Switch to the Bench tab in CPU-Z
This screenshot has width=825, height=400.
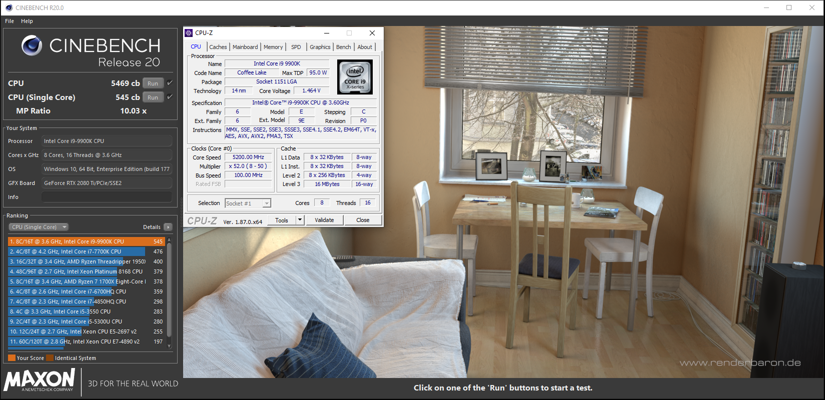[x=344, y=47]
